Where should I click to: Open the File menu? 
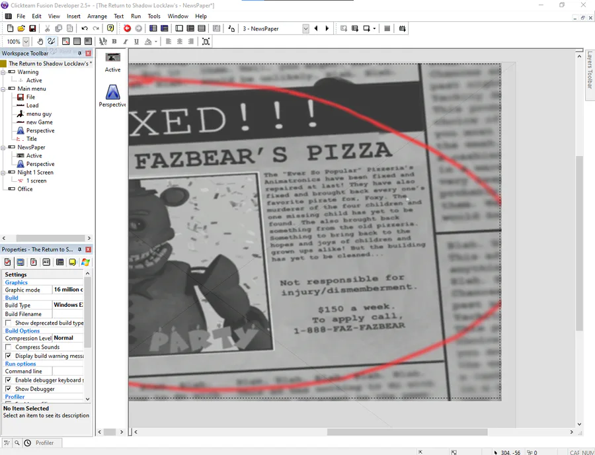pyautogui.click(x=21, y=17)
